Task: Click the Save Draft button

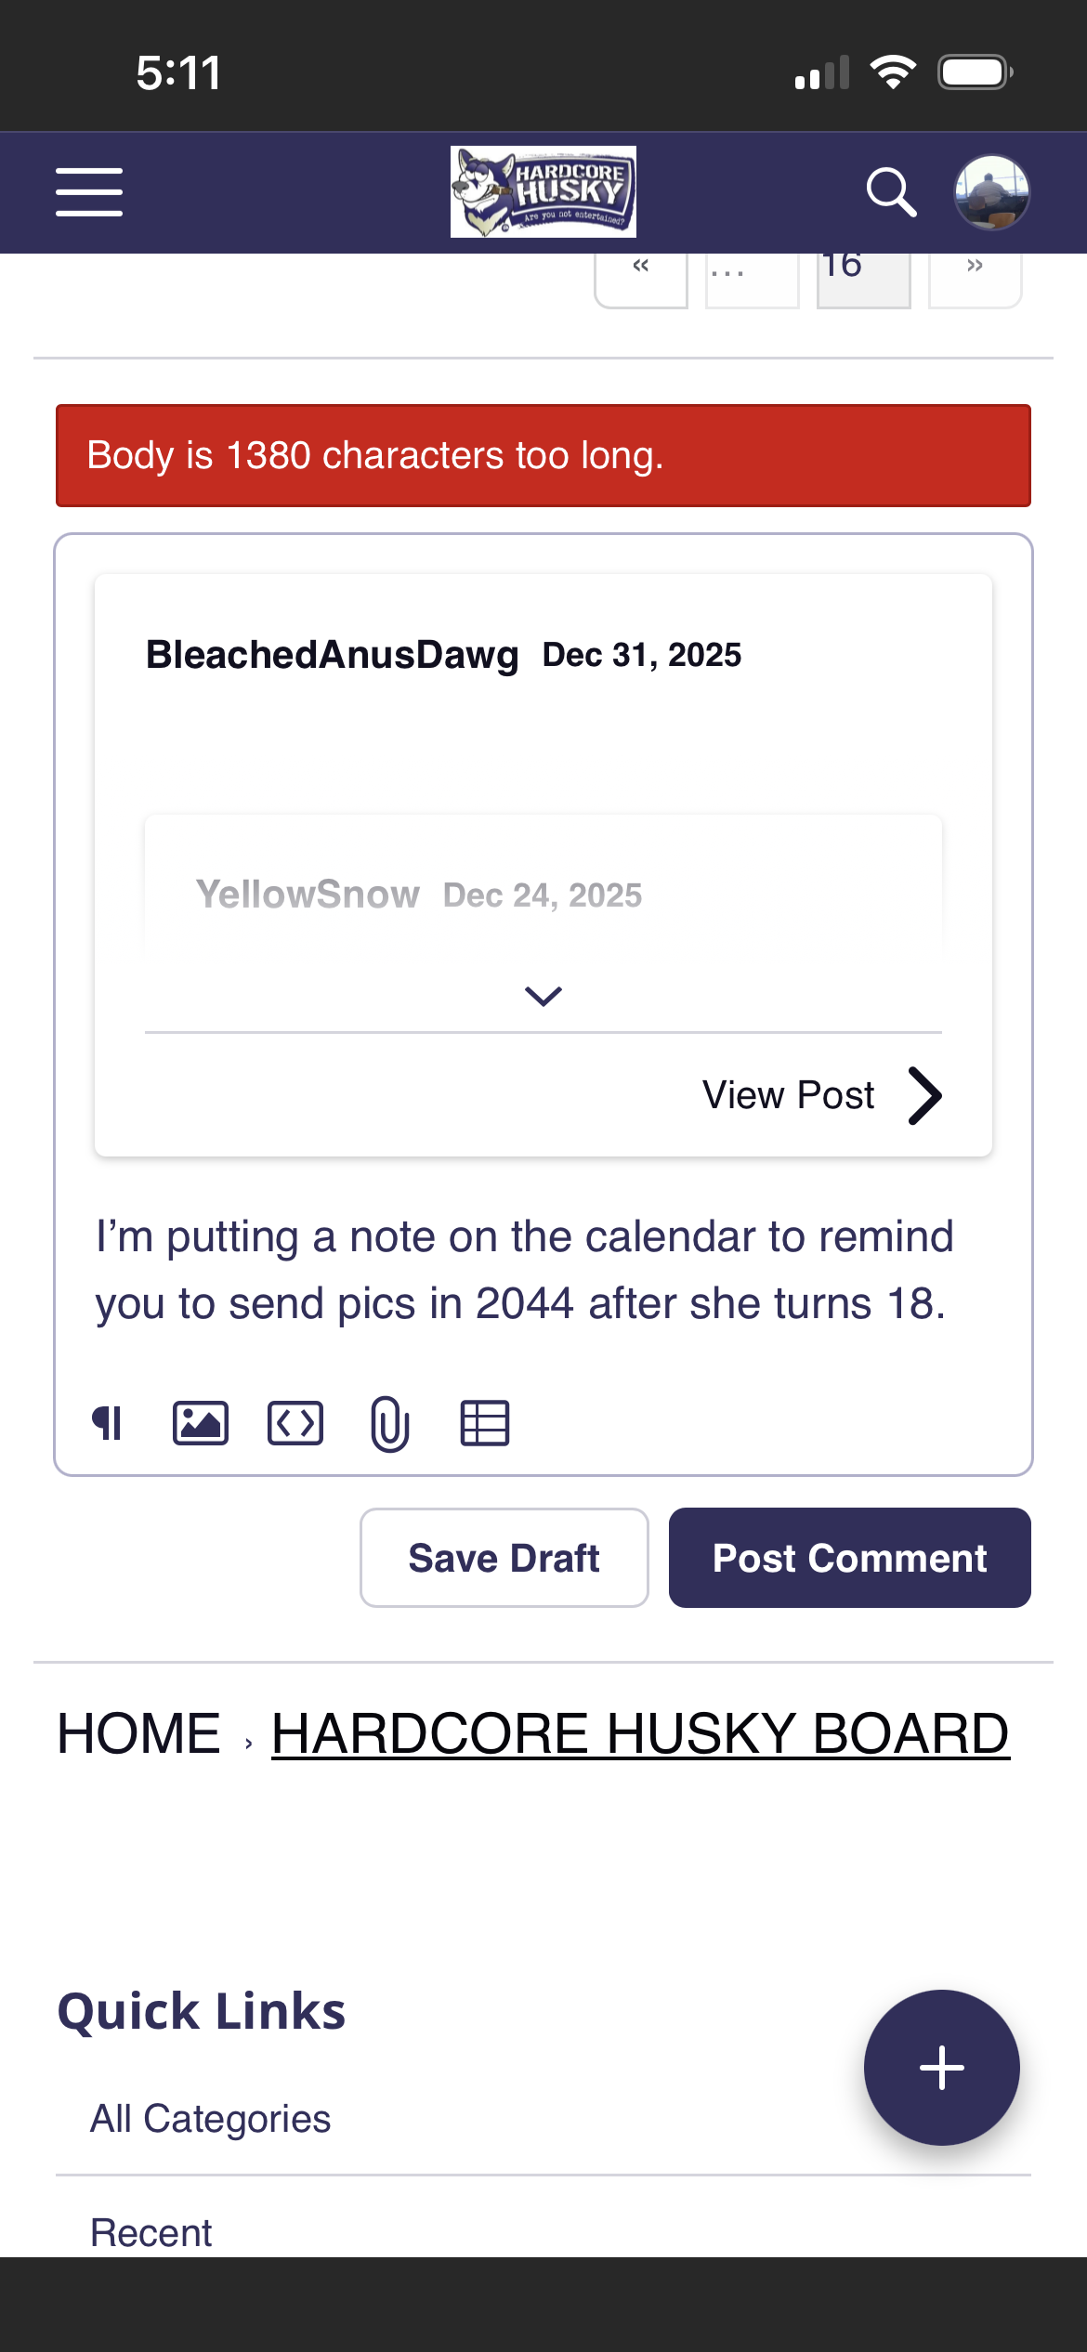Action: 504,1558
